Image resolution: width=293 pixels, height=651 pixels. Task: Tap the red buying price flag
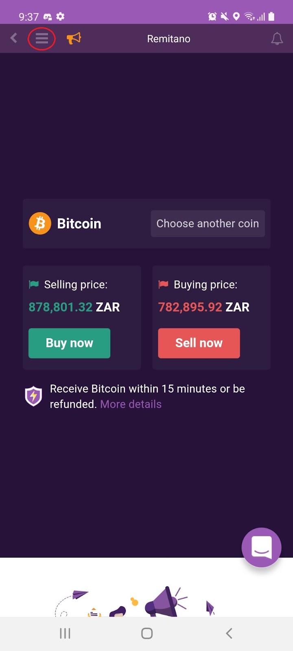[x=163, y=284]
